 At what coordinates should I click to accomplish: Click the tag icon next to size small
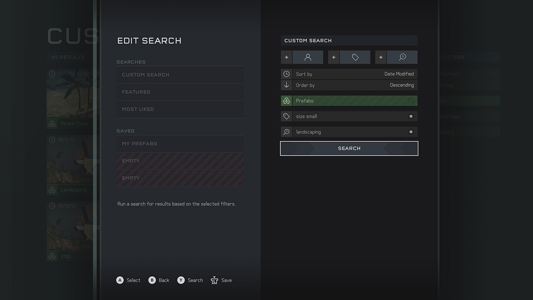click(286, 116)
